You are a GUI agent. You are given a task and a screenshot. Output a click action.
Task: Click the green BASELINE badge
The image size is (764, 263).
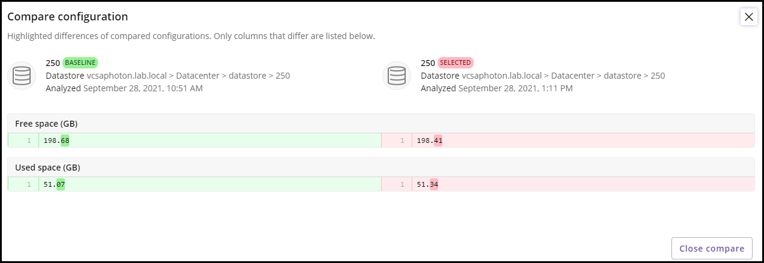click(80, 62)
